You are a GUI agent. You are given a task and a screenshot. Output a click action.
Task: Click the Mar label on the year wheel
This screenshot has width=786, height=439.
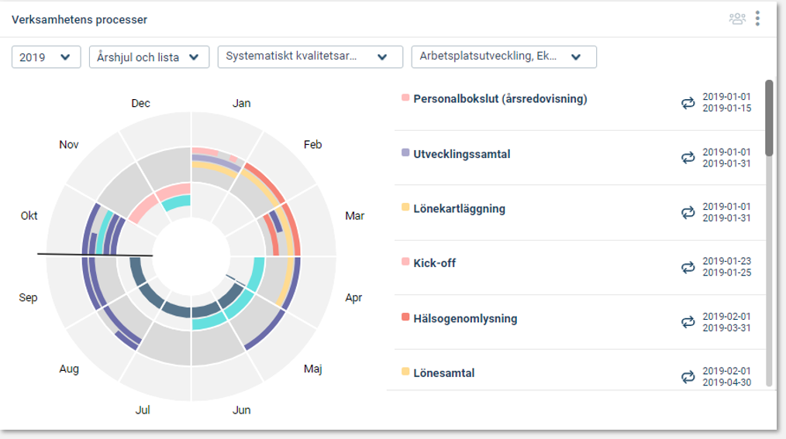[354, 216]
